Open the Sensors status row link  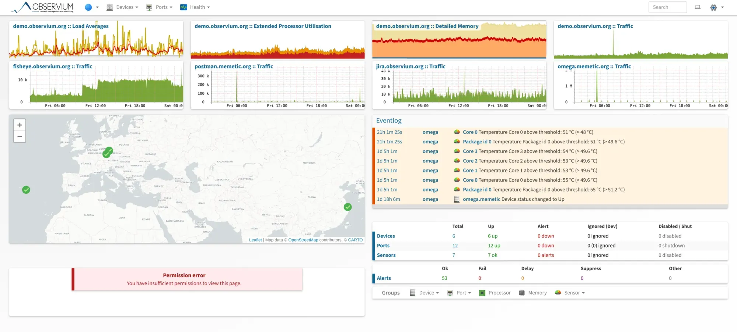pos(386,255)
